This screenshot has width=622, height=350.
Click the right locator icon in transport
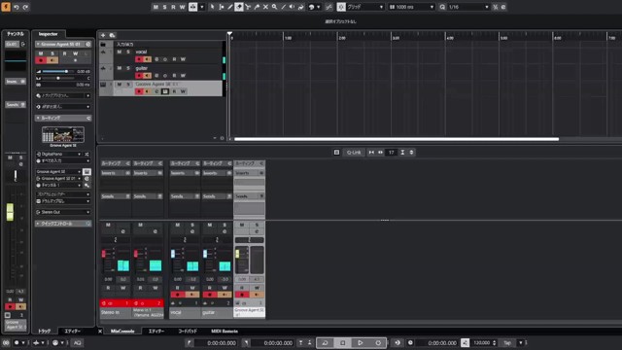[246, 342]
